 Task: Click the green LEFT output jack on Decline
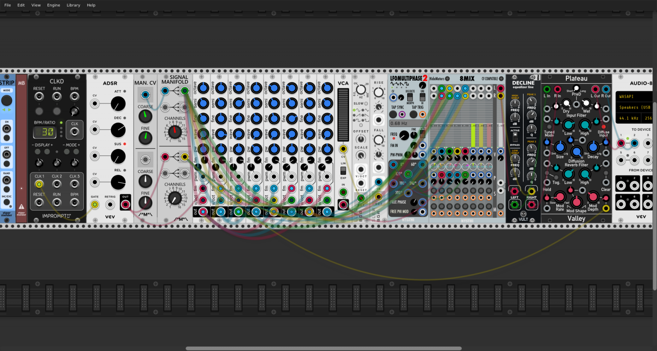pyautogui.click(x=515, y=205)
